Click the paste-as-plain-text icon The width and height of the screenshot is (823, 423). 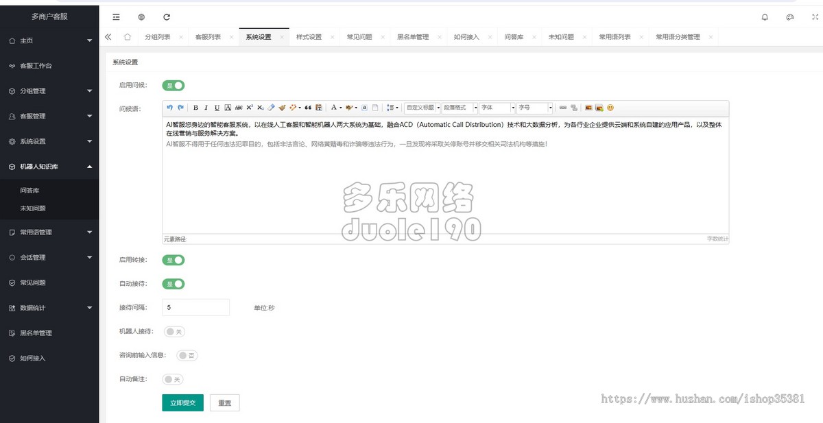[x=318, y=108]
